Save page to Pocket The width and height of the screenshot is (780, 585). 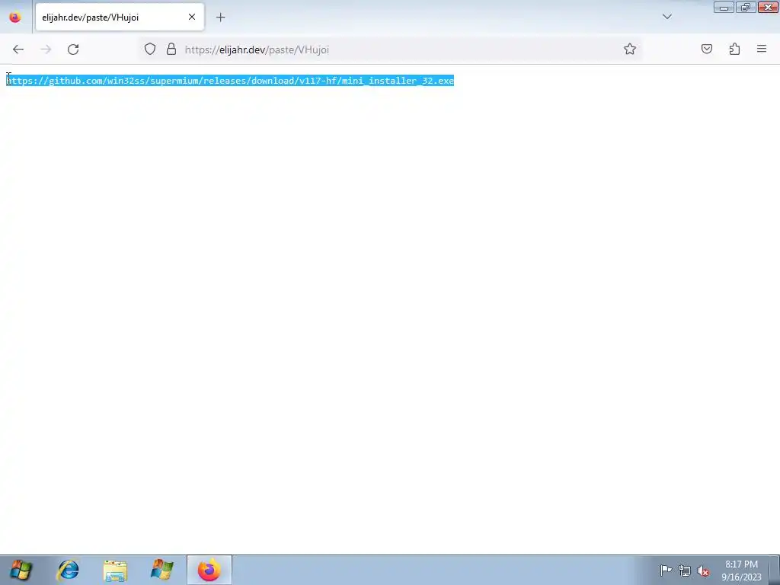pyautogui.click(x=707, y=50)
